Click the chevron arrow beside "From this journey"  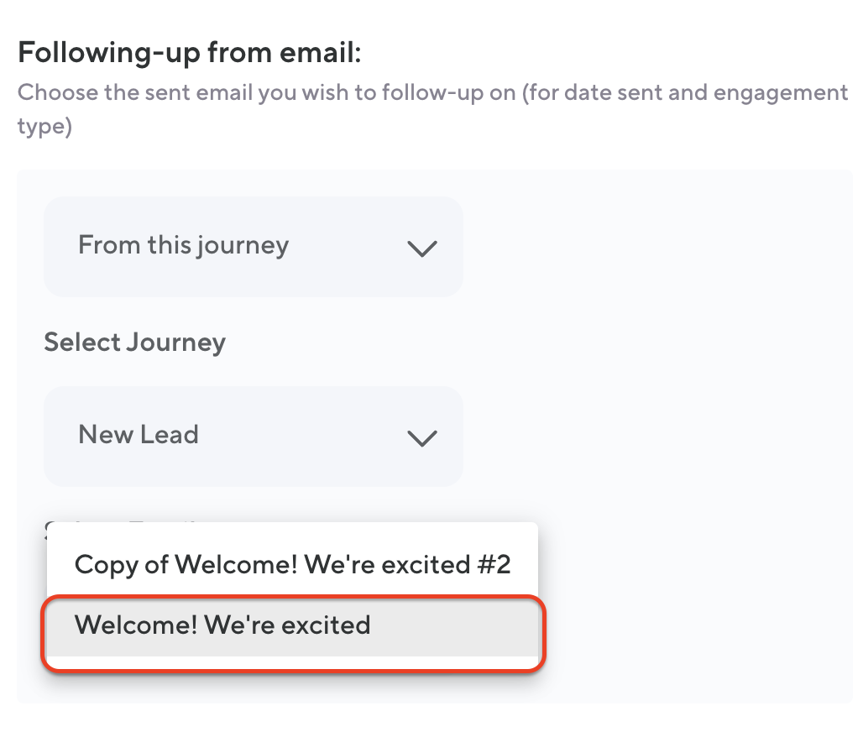[421, 248]
